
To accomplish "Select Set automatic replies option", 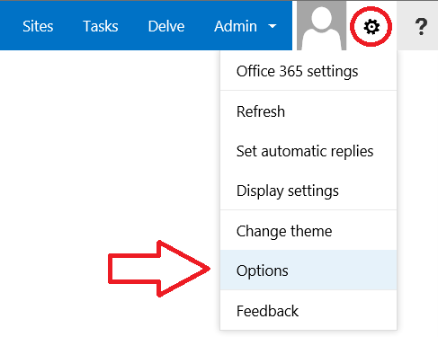I will (308, 151).
